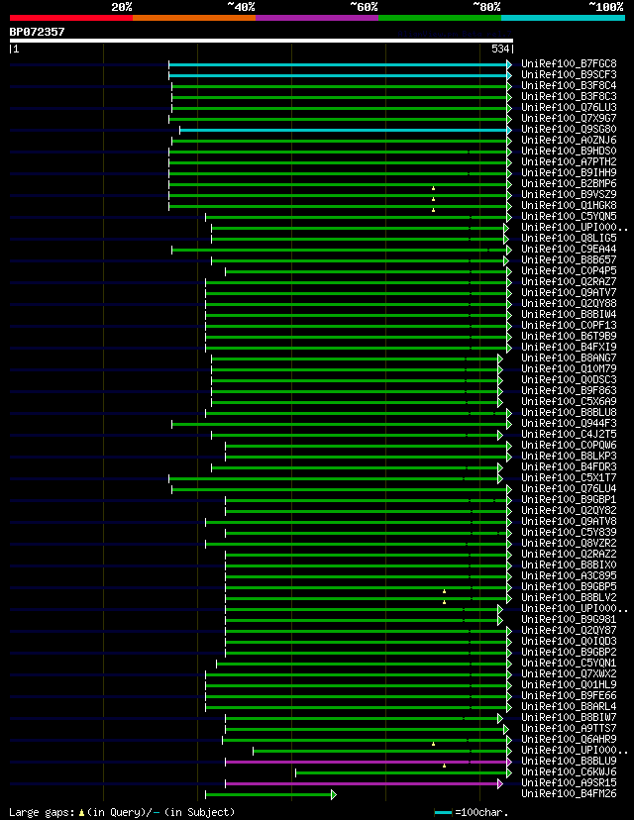Click hit label UniRef100_A9TTS7

point(569,729)
